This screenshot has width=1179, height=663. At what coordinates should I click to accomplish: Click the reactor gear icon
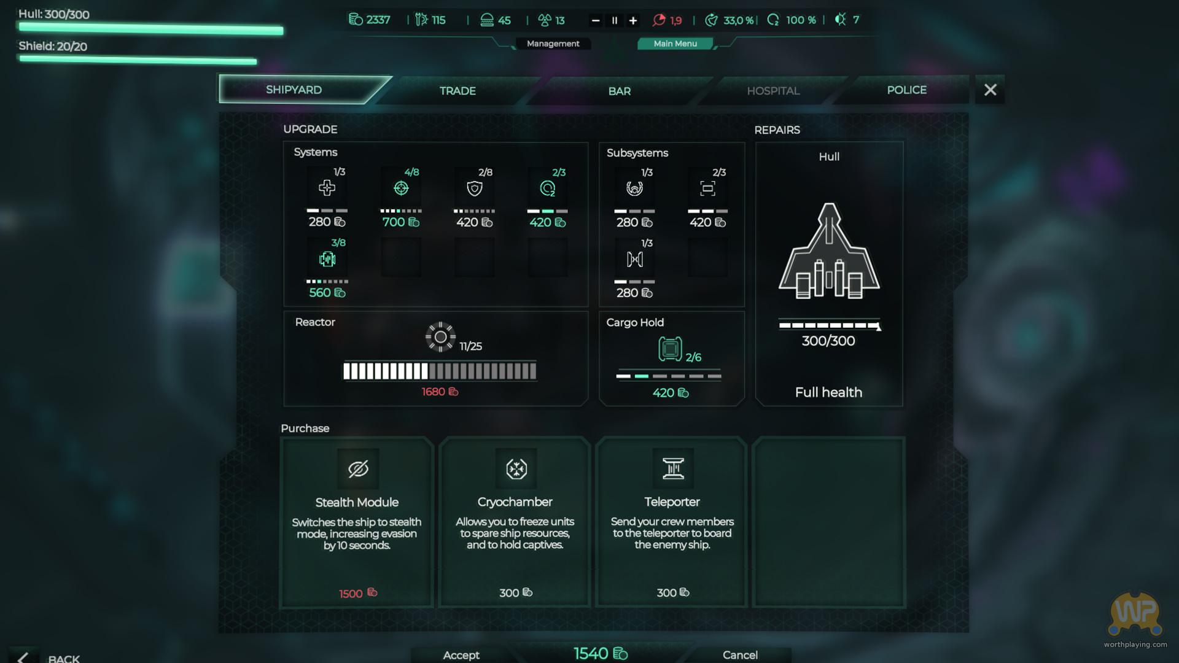[x=440, y=337]
